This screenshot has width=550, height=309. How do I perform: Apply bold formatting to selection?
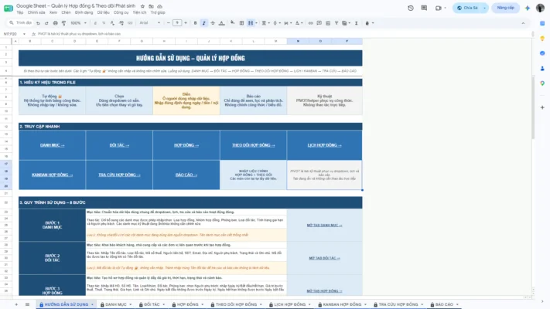coord(196,23)
